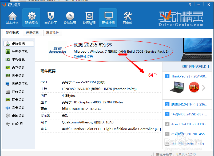Click the 驱动精灵 DriverGenius.com logo
The image size is (214, 156).
coord(181,18)
